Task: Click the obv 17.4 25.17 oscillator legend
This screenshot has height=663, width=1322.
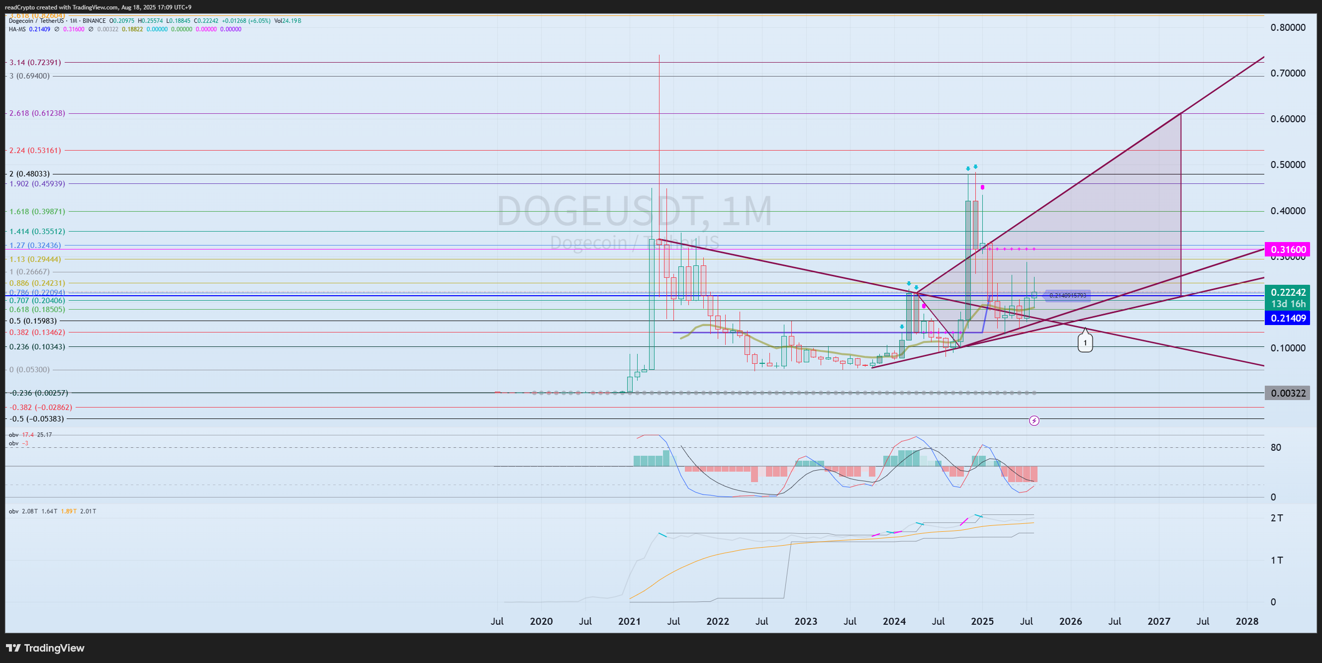Action: pyautogui.click(x=30, y=435)
